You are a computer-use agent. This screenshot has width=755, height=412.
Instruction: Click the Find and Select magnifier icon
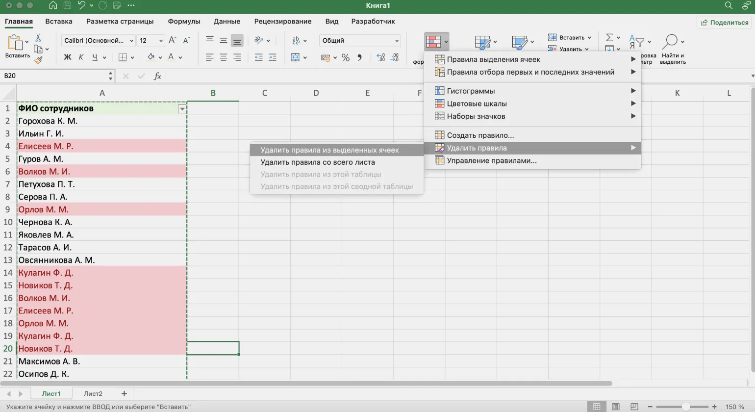670,42
